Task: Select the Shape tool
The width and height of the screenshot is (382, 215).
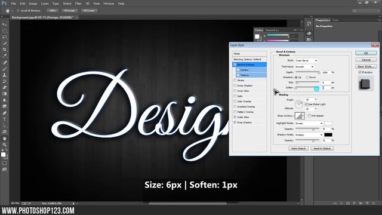Action: (4, 132)
